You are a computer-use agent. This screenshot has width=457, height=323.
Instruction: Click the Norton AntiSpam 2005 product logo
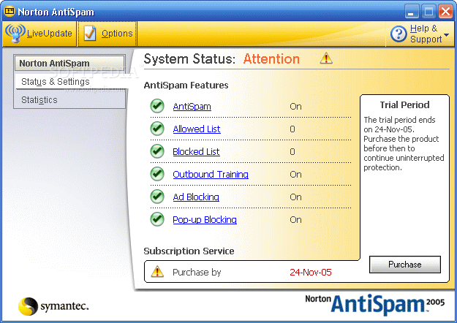tap(375, 304)
